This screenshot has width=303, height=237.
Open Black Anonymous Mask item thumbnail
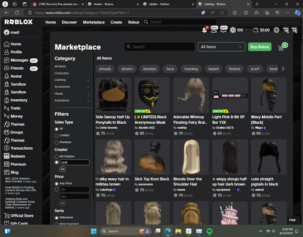click(x=152, y=95)
